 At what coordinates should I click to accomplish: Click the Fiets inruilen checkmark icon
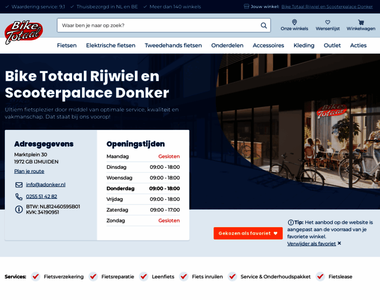click(183, 276)
